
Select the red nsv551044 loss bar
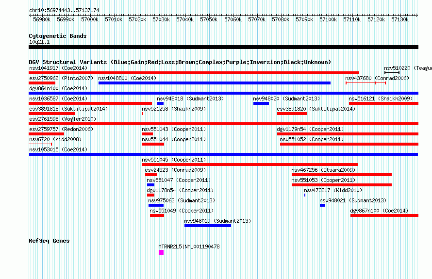[153, 144]
